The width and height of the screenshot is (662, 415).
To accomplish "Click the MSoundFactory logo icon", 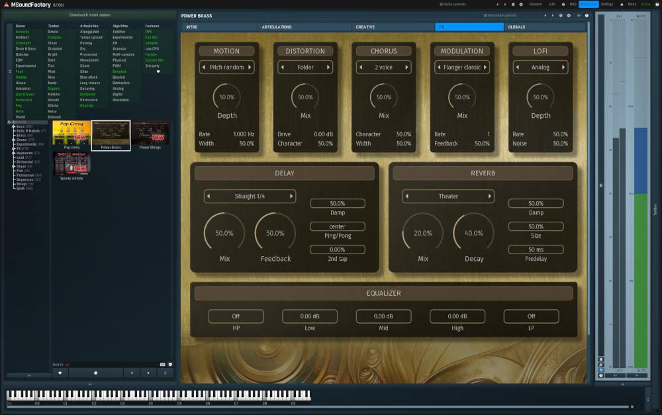I will pos(5,3).
